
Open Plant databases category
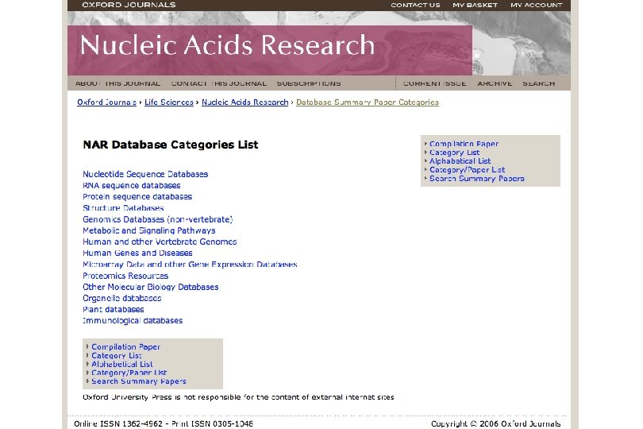tap(114, 310)
